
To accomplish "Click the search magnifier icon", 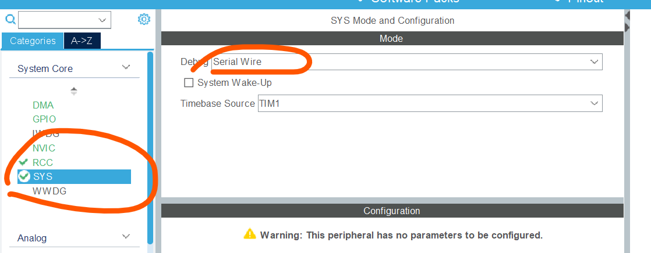I will pyautogui.click(x=10, y=20).
